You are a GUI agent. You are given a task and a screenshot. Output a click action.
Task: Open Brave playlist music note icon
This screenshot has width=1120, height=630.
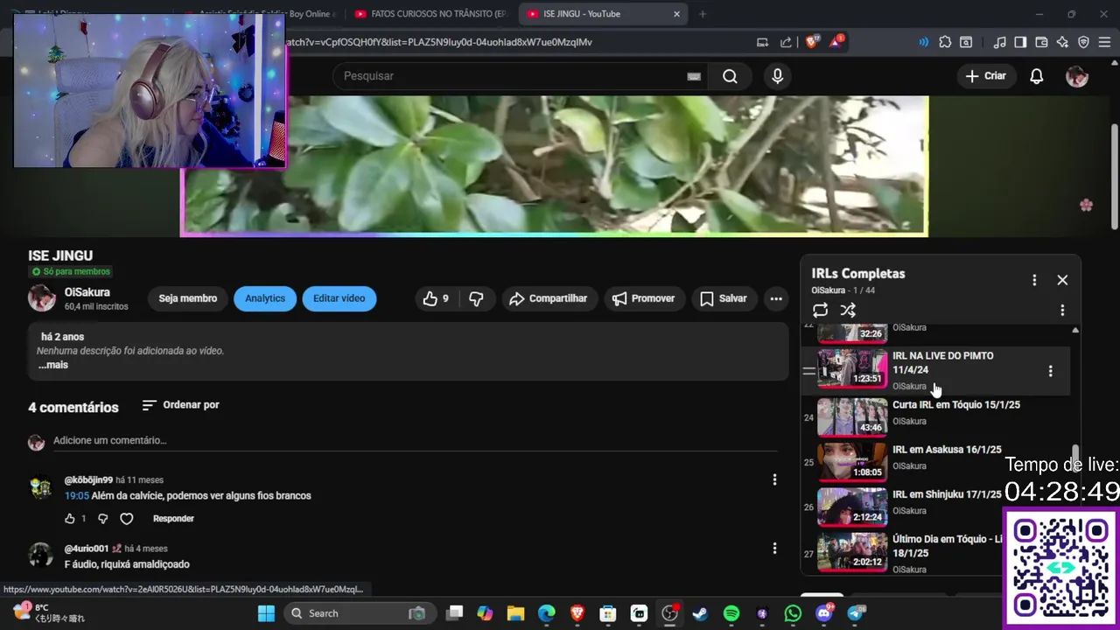pyautogui.click(x=999, y=41)
